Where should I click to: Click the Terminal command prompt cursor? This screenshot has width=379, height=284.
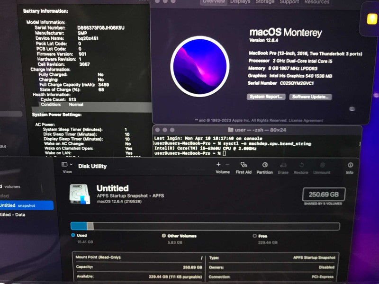pos(224,153)
